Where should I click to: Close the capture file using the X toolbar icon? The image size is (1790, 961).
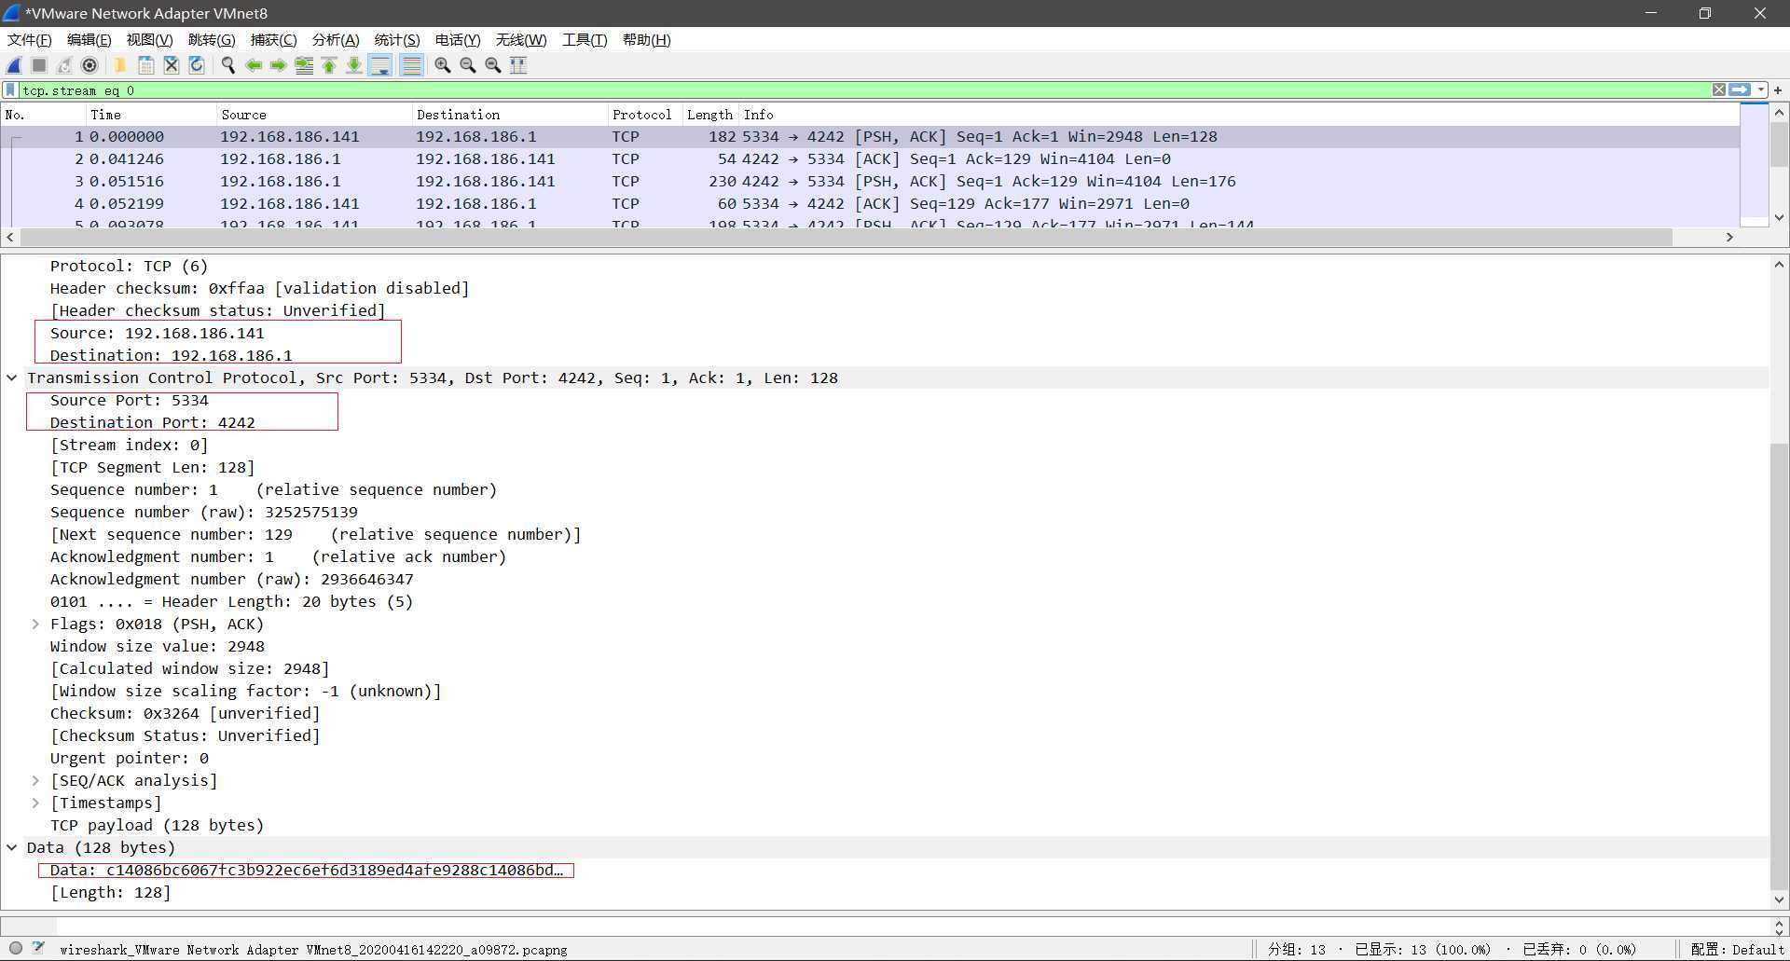tap(172, 65)
